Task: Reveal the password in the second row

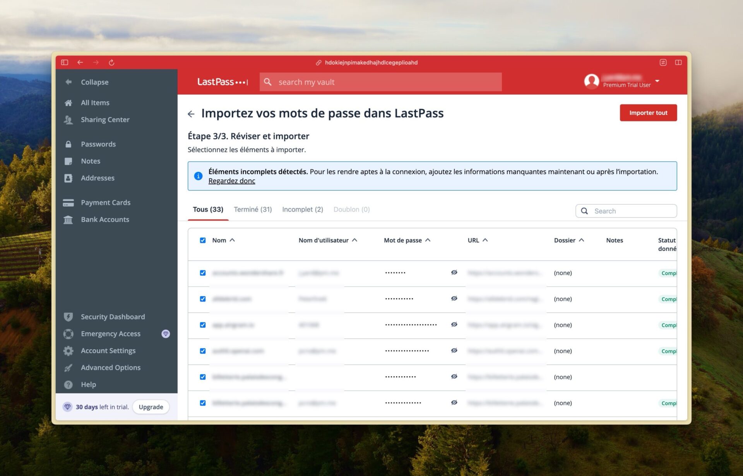Action: click(454, 299)
